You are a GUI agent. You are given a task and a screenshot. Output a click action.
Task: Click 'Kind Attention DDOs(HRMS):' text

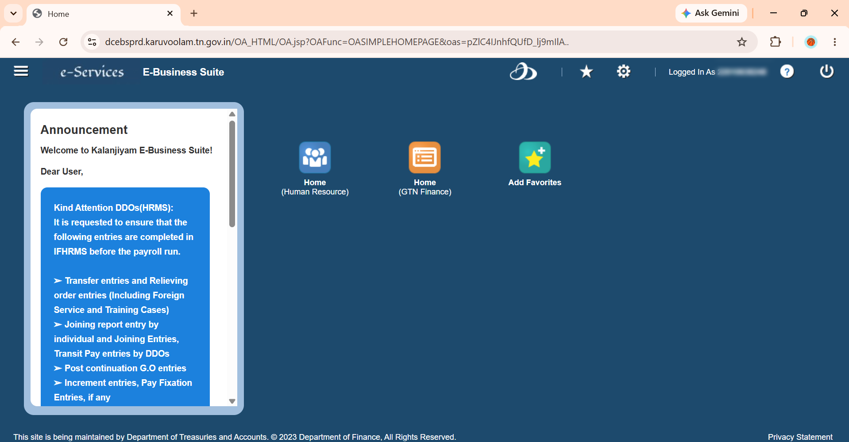[114, 208]
